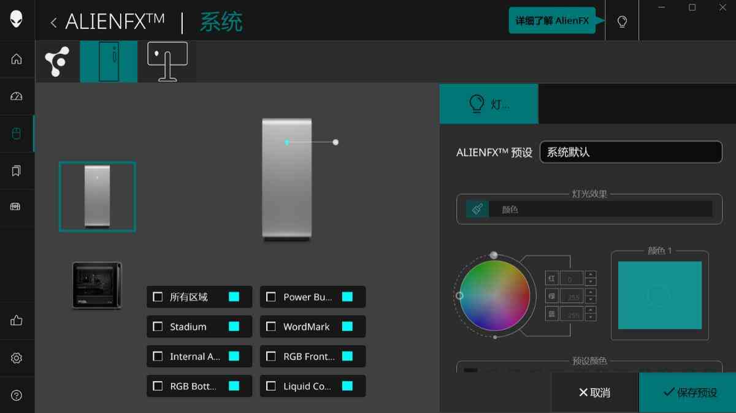Screen dimensions: 736x413
Task: Click the 取消 cancel button
Action: [594, 393]
